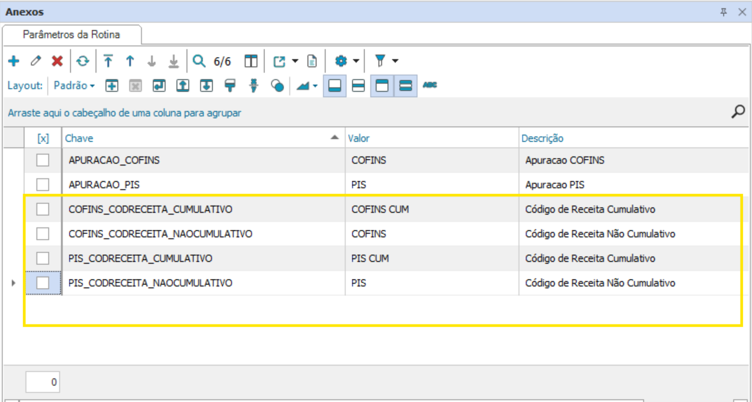Image resolution: width=752 pixels, height=402 pixels.
Task: Check the PIS_CODRECEITA_NAOCUMULATIVO row checkbox
Action: coord(42,283)
